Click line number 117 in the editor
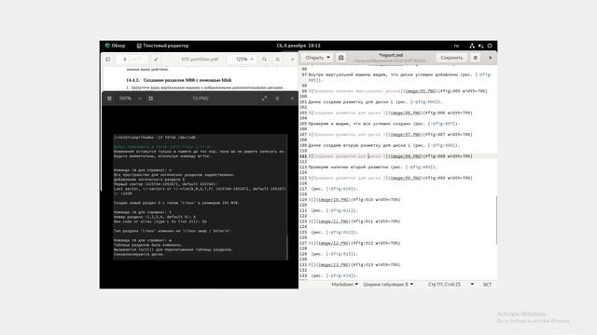The width and height of the screenshot is (597, 335). tap(303, 189)
